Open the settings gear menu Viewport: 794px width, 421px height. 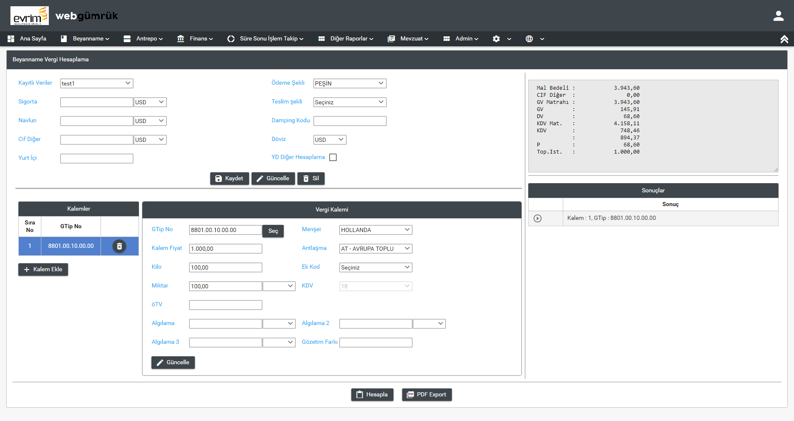coord(501,39)
